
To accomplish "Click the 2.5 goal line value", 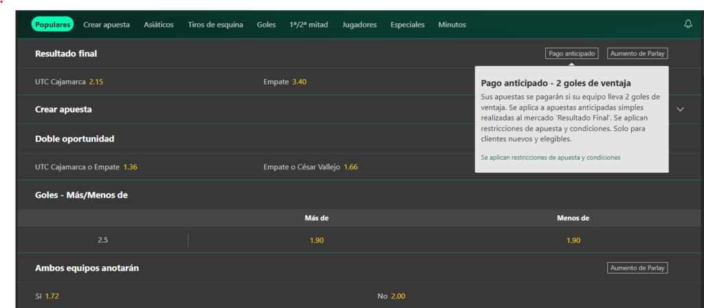I will coord(103,240).
